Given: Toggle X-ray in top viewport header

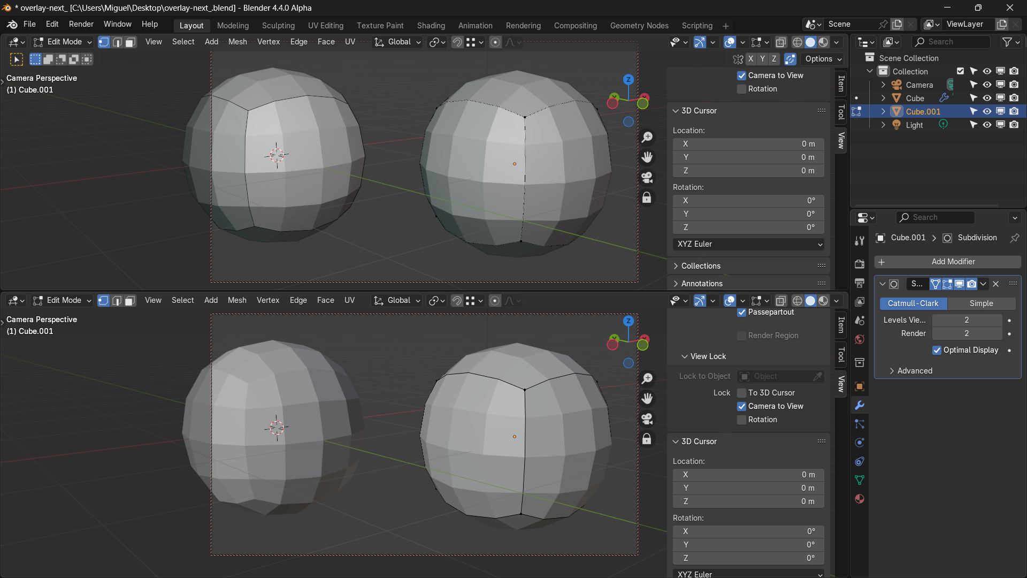Looking at the screenshot, I should coord(780,42).
